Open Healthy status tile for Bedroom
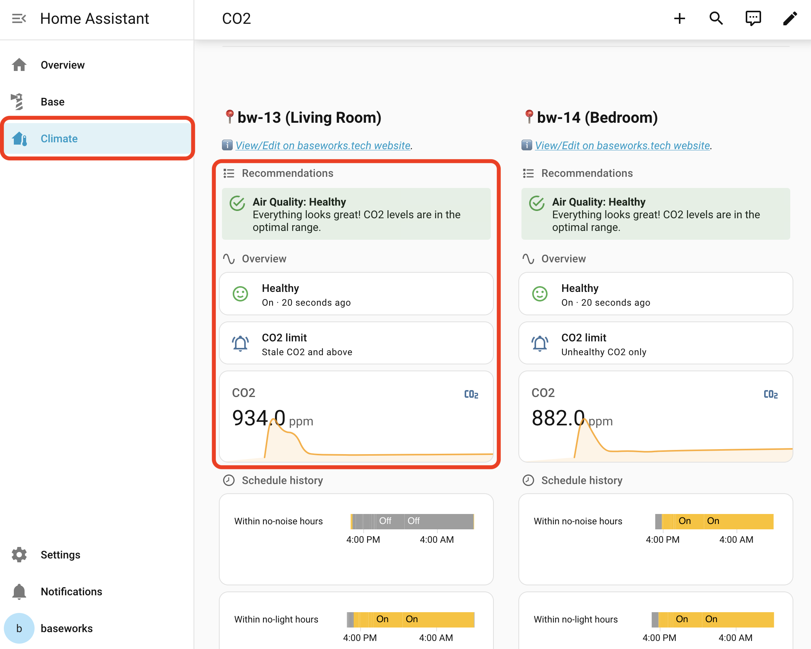Viewport: 811px width, 649px height. [656, 294]
